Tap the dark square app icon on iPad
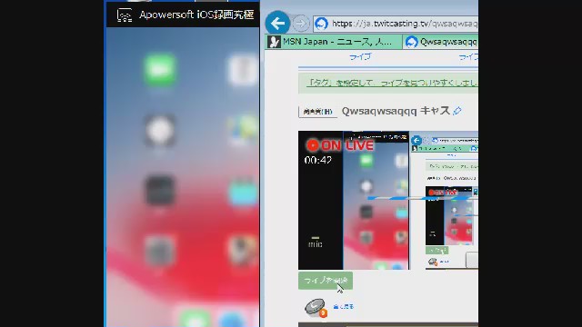This screenshot has width=582, height=327. tap(160, 191)
